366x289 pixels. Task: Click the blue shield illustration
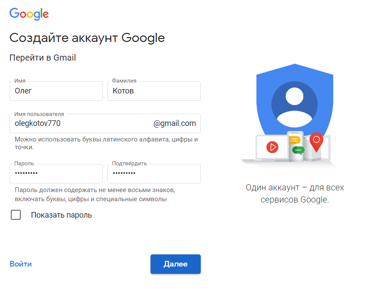point(295,100)
